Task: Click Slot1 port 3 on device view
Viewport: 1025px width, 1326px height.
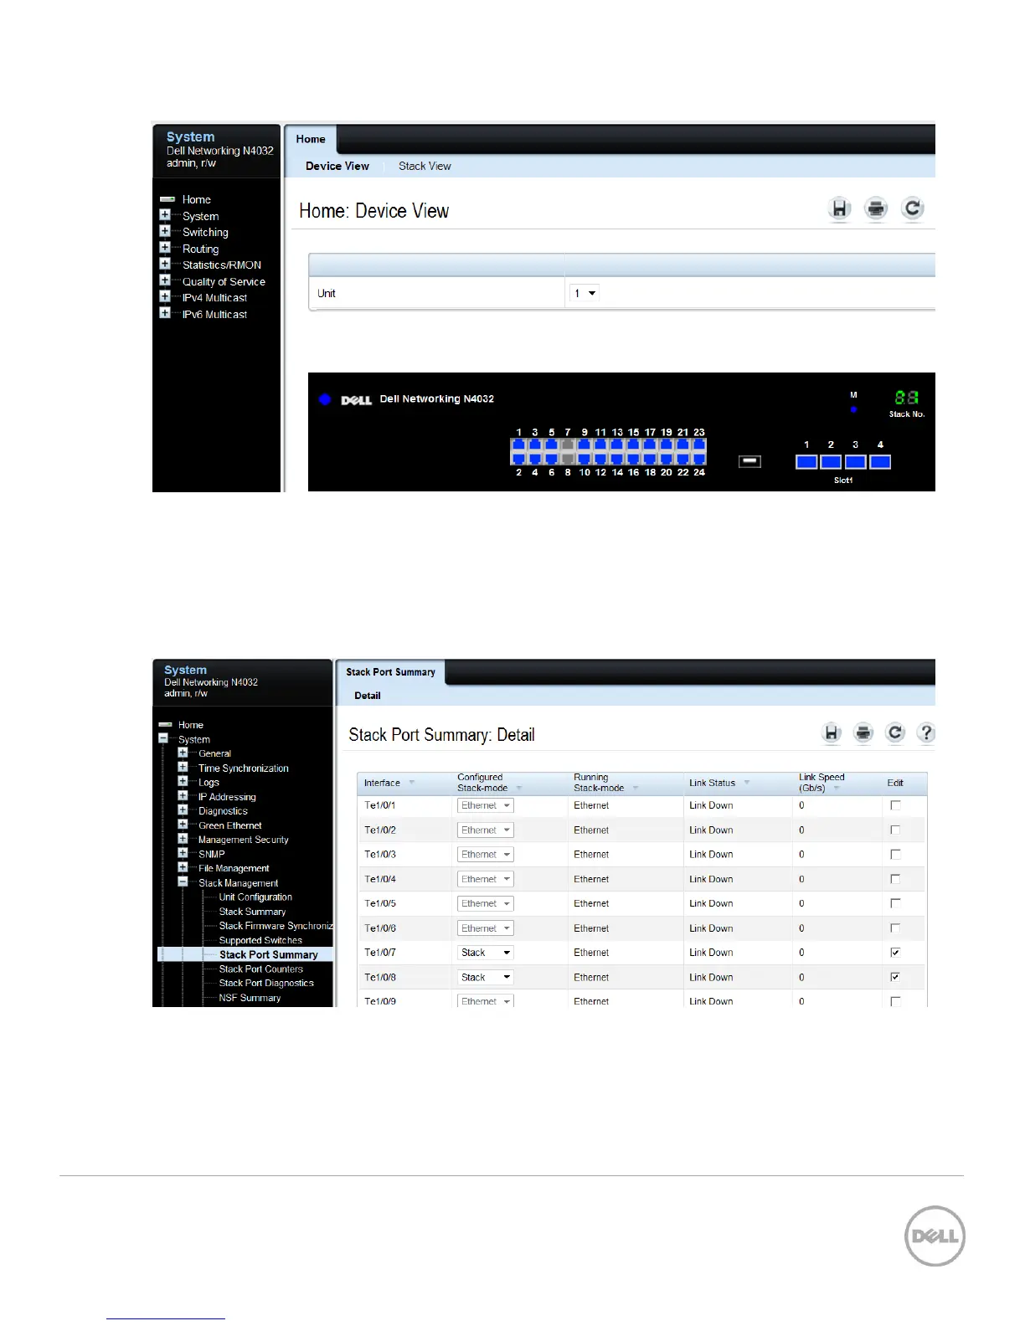Action: click(x=855, y=462)
